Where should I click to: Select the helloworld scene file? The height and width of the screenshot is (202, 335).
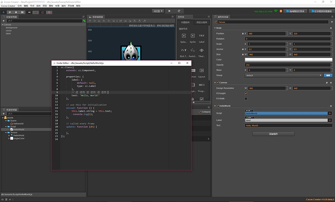[x=18, y=123]
